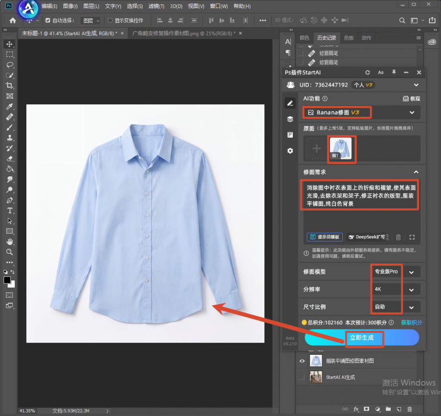Switch to the 广角畸变修复操作素材图.png document tab

pos(183,34)
